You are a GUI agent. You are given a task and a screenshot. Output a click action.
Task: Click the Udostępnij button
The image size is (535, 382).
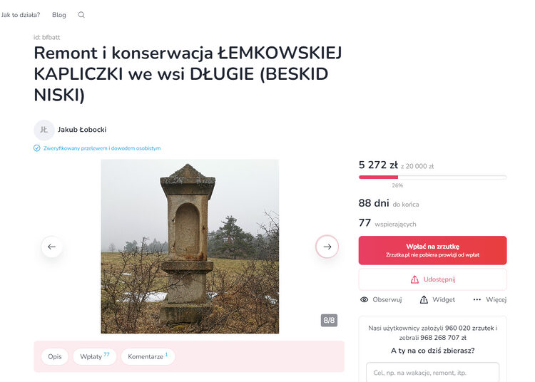tap(432, 279)
